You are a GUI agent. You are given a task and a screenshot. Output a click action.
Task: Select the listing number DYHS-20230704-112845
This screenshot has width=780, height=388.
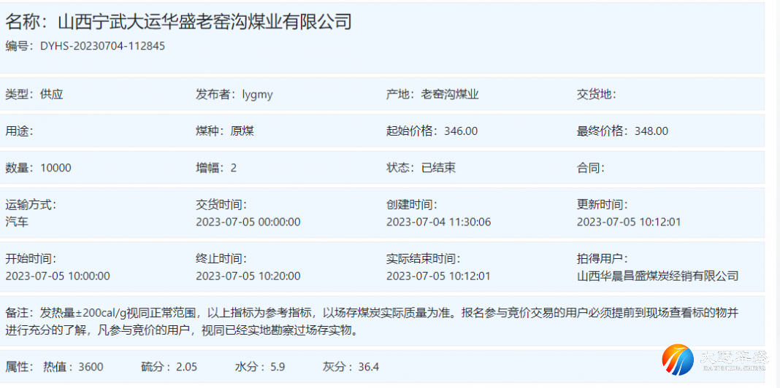102,46
